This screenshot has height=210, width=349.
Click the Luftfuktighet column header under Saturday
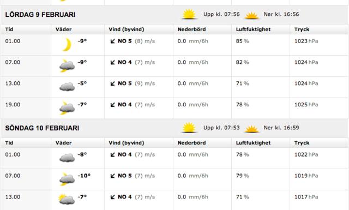[x=253, y=29]
